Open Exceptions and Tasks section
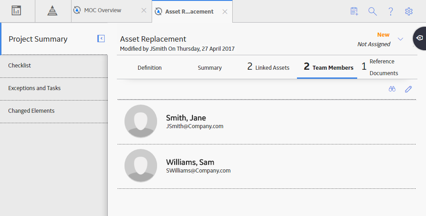Screen dimensions: 426x216 pyautogui.click(x=54, y=88)
